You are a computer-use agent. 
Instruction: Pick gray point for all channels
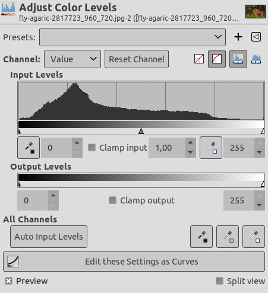(228, 237)
